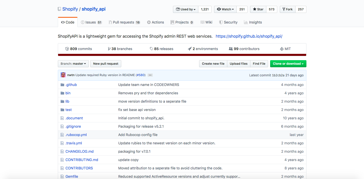Open the Issues tab
Screen dimensions: 364x179
click(91, 22)
